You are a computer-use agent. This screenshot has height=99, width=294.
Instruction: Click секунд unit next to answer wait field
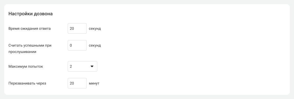pos(95,29)
